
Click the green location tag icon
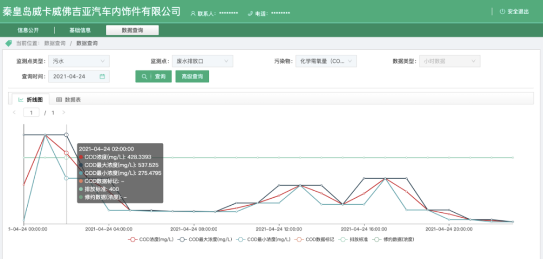tap(8, 43)
